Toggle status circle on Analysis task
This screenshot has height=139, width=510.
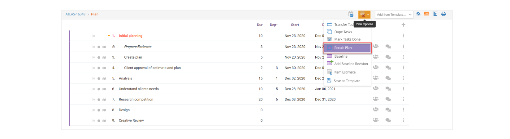(x=99, y=79)
